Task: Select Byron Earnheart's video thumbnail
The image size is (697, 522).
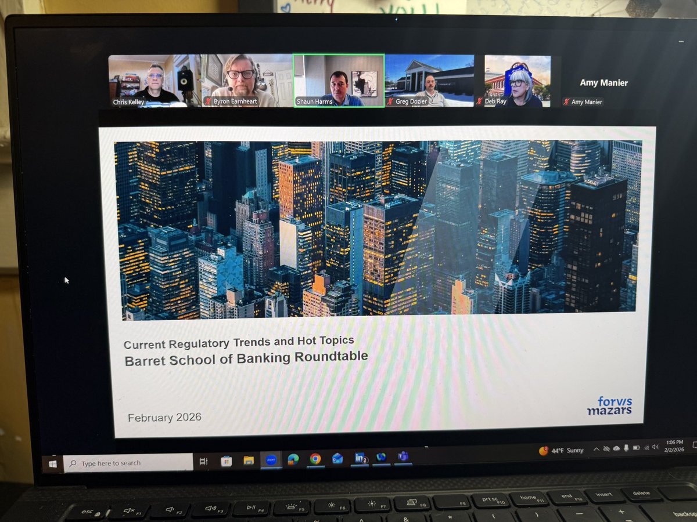Action: coord(246,81)
